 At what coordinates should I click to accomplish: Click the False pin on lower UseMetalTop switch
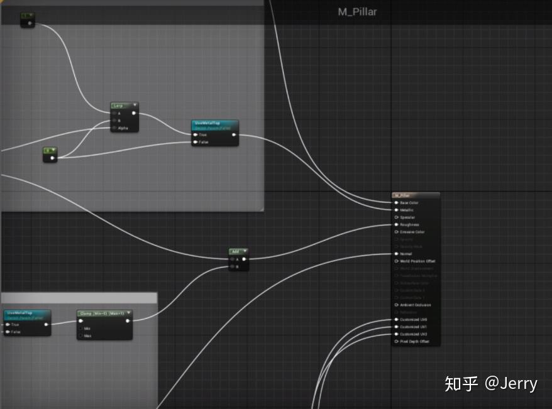click(7, 332)
